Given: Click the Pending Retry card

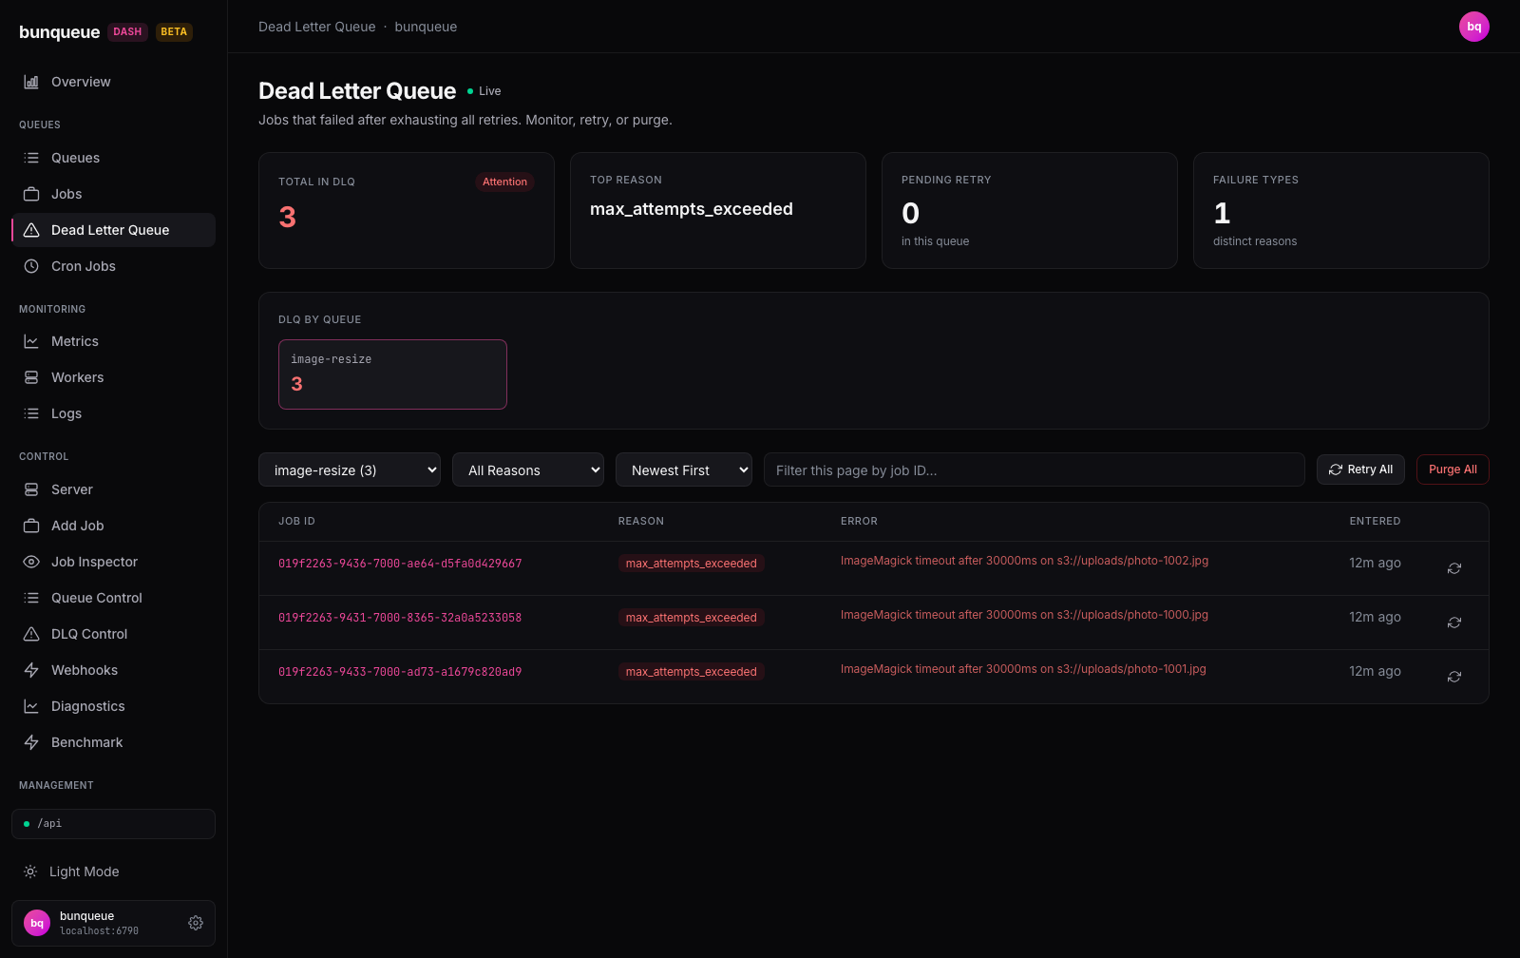Looking at the screenshot, I should [1030, 211].
